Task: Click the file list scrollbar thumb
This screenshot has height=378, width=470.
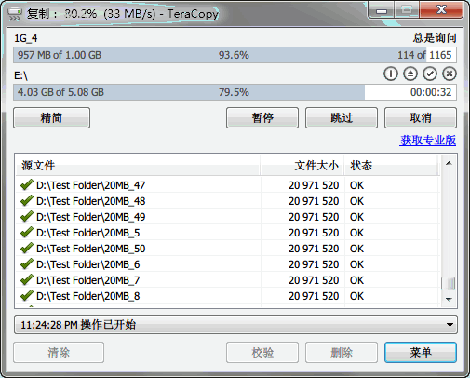Action: [449, 283]
